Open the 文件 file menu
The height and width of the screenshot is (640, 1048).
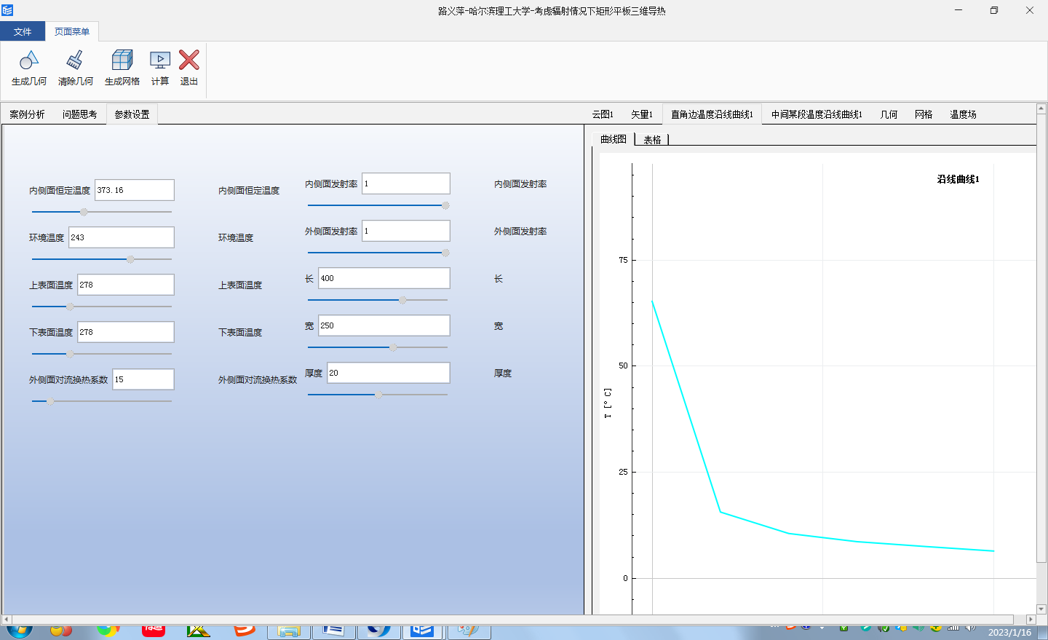(x=23, y=31)
